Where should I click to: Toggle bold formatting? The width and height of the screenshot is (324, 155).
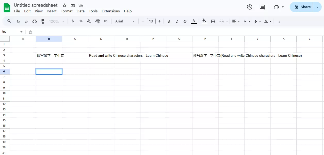[169, 21]
